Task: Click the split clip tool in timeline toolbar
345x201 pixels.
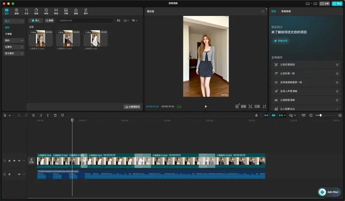Action: (34, 115)
